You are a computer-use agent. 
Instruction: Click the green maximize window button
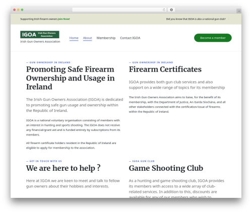pyautogui.click(x=22, y=10)
